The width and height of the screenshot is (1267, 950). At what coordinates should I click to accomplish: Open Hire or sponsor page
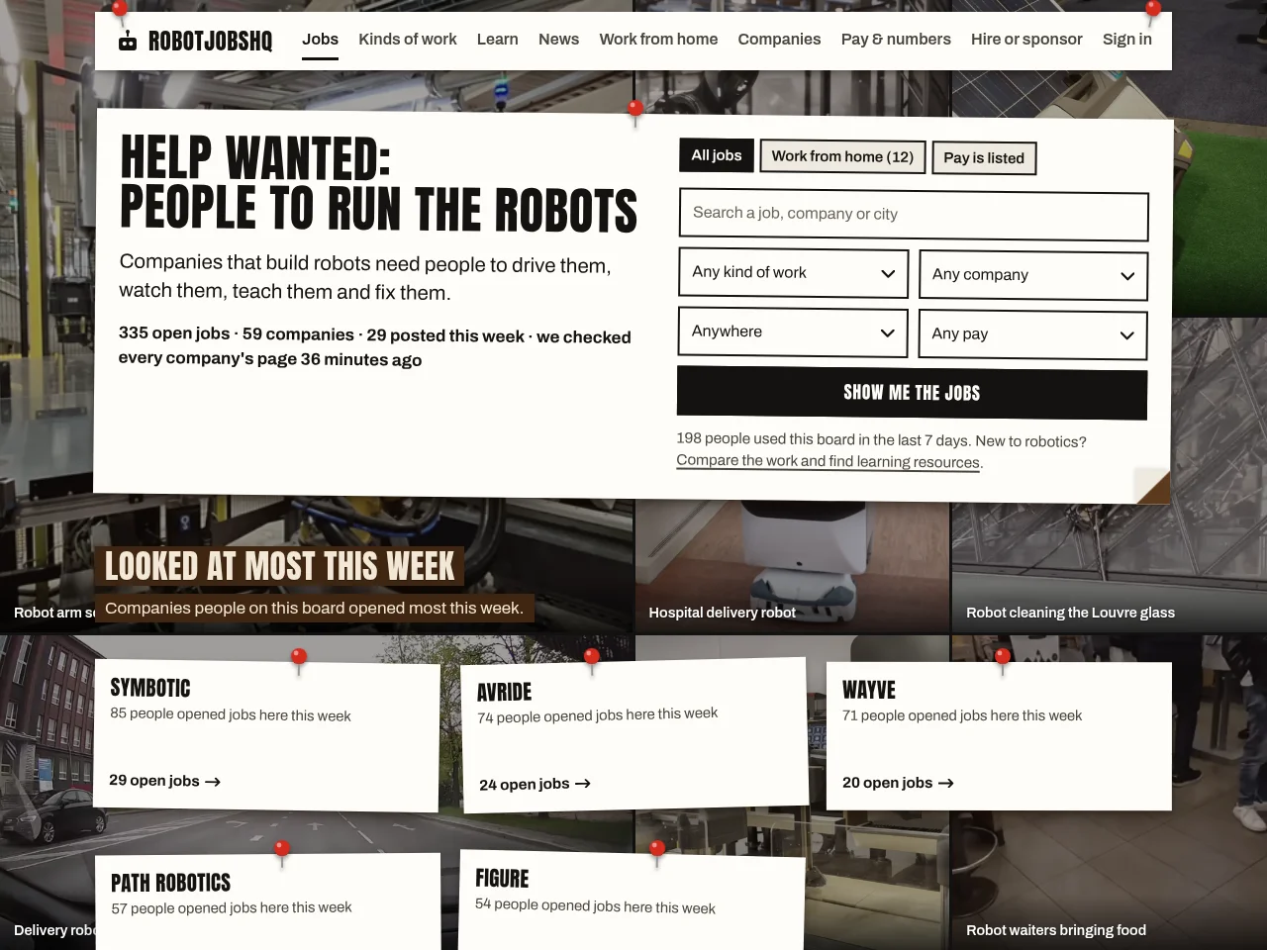(1026, 39)
